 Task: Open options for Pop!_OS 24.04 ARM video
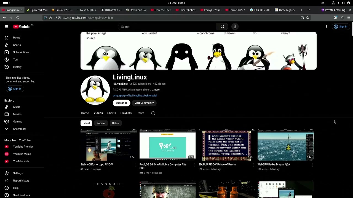click(194, 165)
